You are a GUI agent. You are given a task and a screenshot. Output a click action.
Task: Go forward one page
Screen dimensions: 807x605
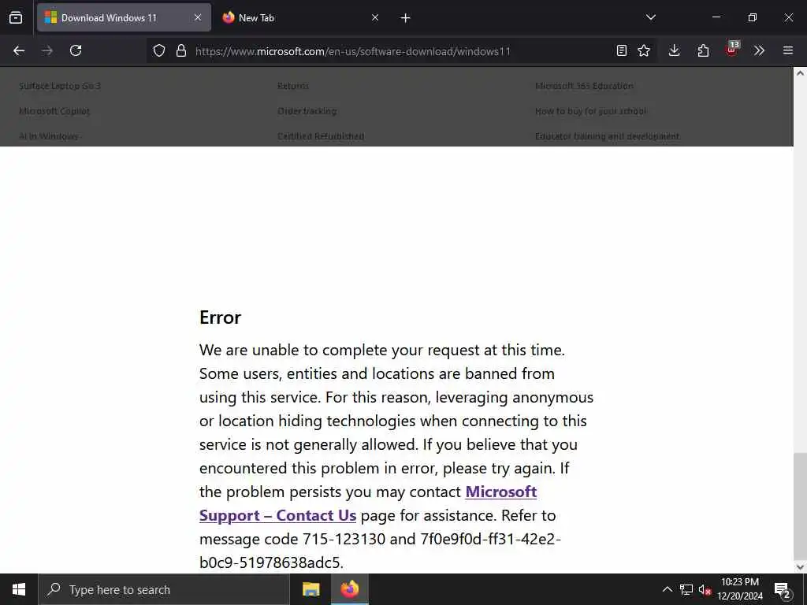pyautogui.click(x=47, y=50)
